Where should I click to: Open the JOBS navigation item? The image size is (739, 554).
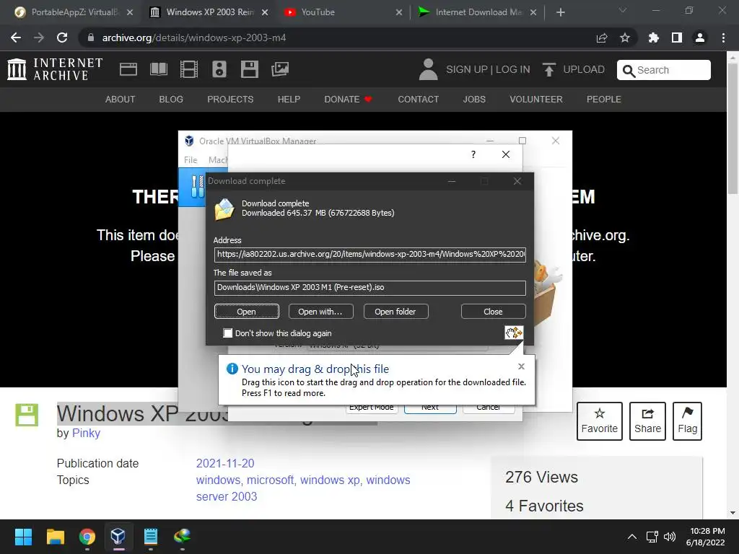[x=474, y=100]
